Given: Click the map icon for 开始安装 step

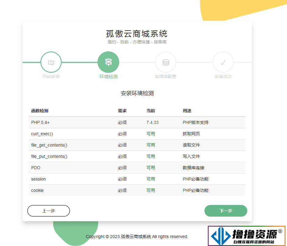Looking at the screenshot, I should tap(51, 62).
